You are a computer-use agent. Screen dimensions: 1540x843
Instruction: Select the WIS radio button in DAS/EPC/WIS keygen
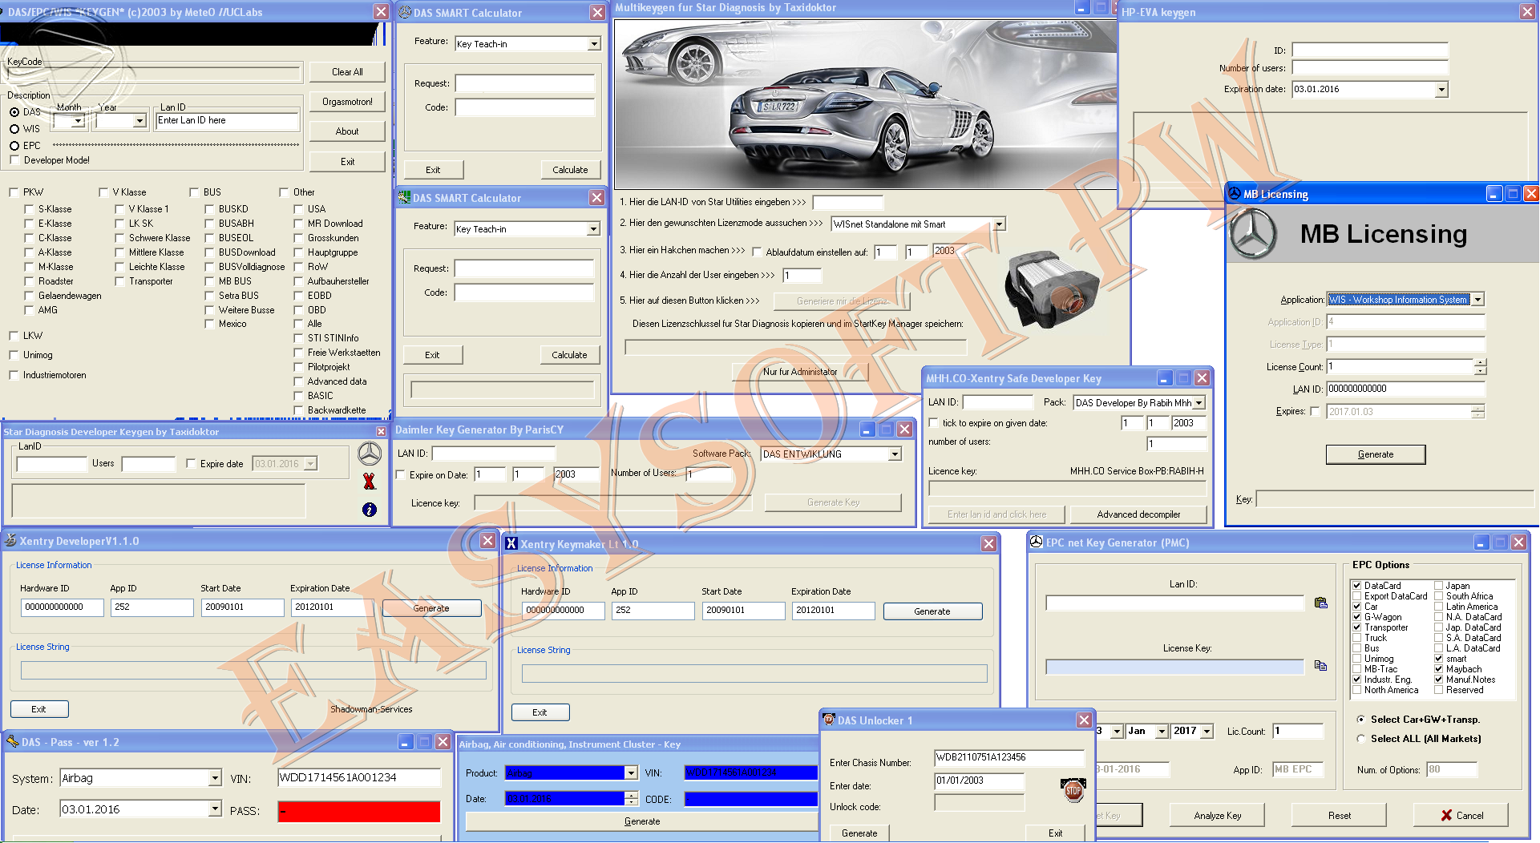pyautogui.click(x=14, y=128)
